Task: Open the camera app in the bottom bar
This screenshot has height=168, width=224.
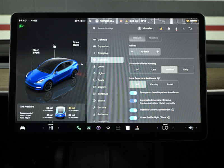Action: (x=98, y=128)
